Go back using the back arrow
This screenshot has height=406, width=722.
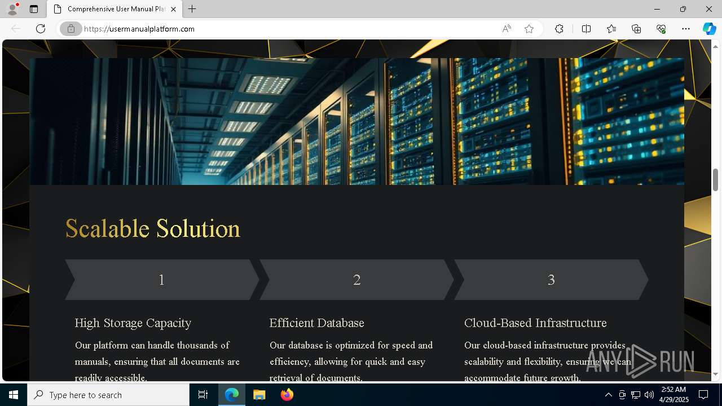tap(16, 29)
